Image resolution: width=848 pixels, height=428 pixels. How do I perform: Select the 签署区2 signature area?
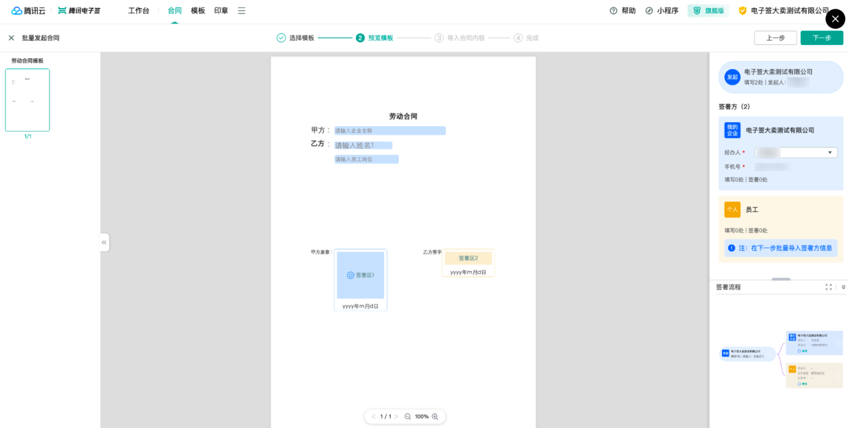click(468, 258)
